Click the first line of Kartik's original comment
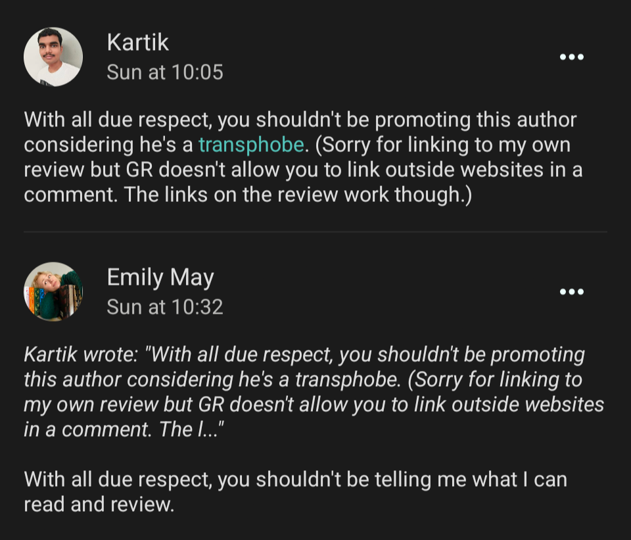The height and width of the screenshot is (540, 631). [x=300, y=120]
